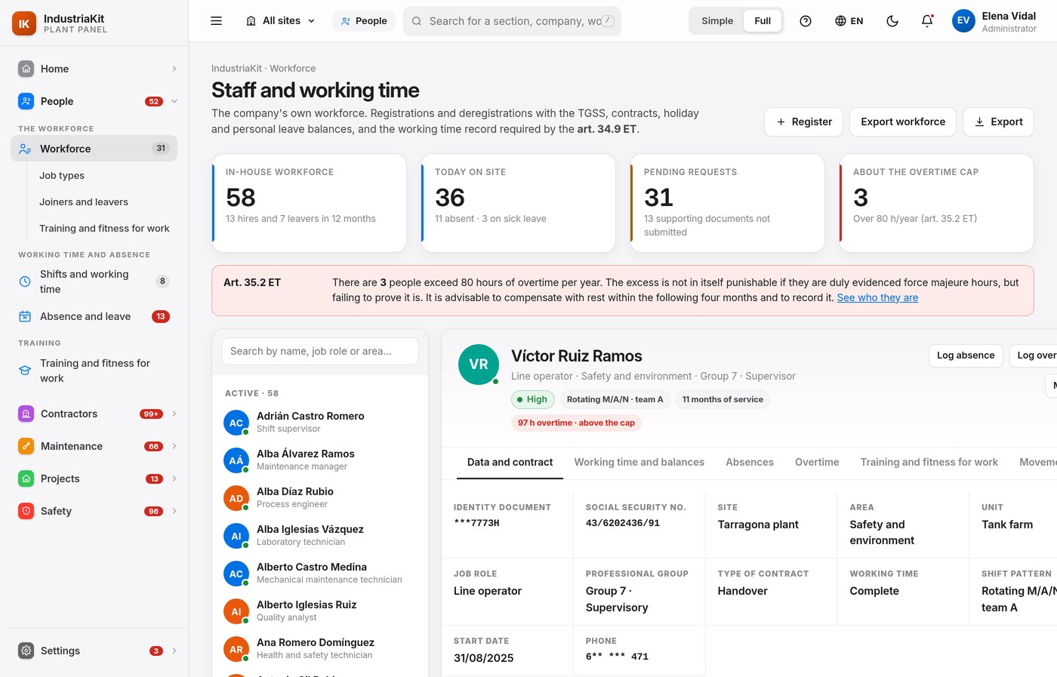Toggle the hamburger menu icon

pos(216,21)
